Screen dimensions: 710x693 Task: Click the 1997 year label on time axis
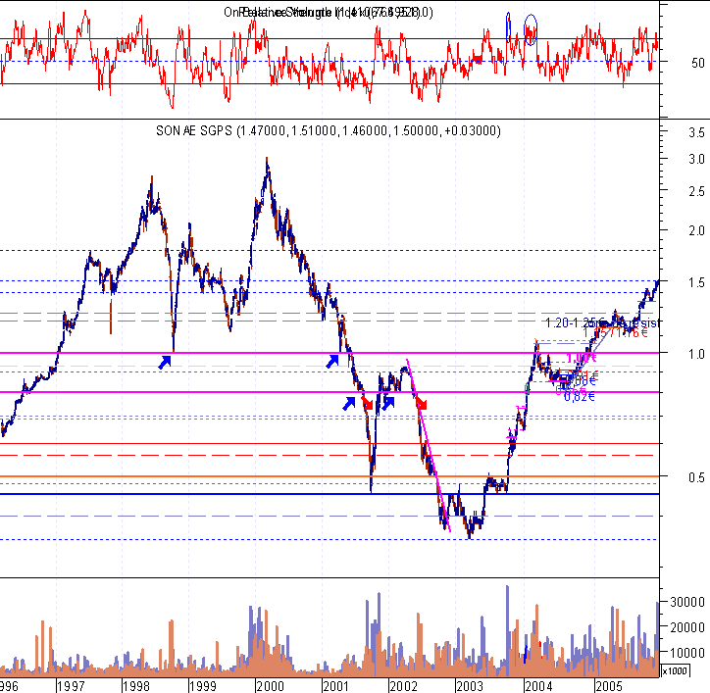coord(71,686)
